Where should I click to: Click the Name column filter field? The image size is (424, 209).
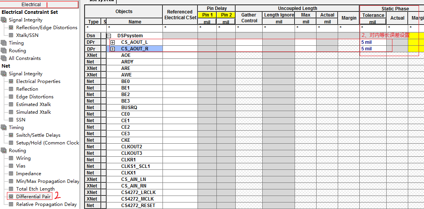coord(135,28)
